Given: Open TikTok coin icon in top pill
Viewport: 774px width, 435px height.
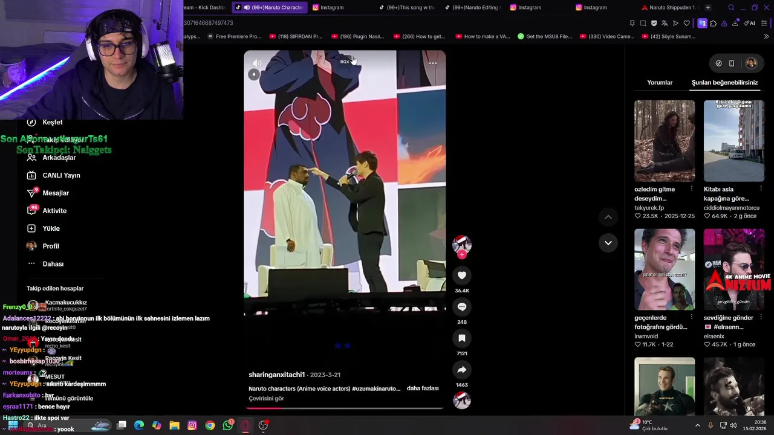Looking at the screenshot, I should coord(718,63).
